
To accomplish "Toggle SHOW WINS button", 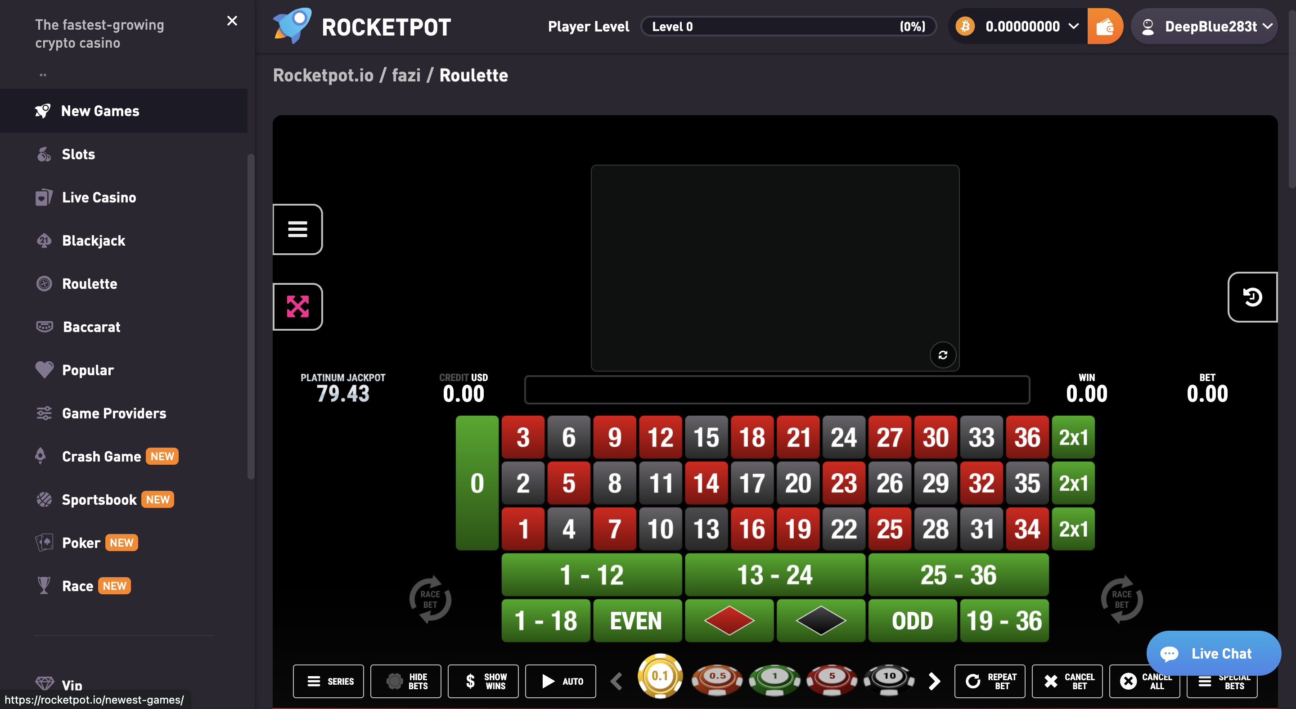I will 483,682.
